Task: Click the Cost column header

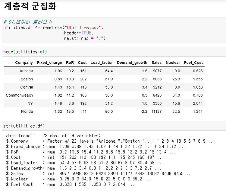Action: (82, 63)
